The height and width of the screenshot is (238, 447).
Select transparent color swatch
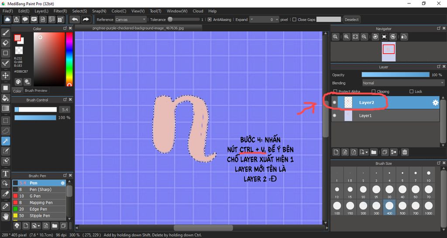pos(19,51)
